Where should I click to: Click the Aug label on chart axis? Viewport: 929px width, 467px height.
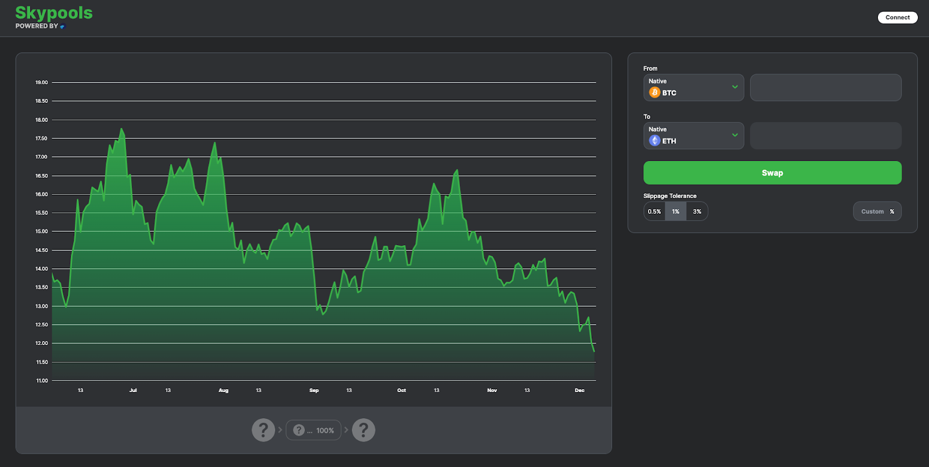(x=224, y=390)
